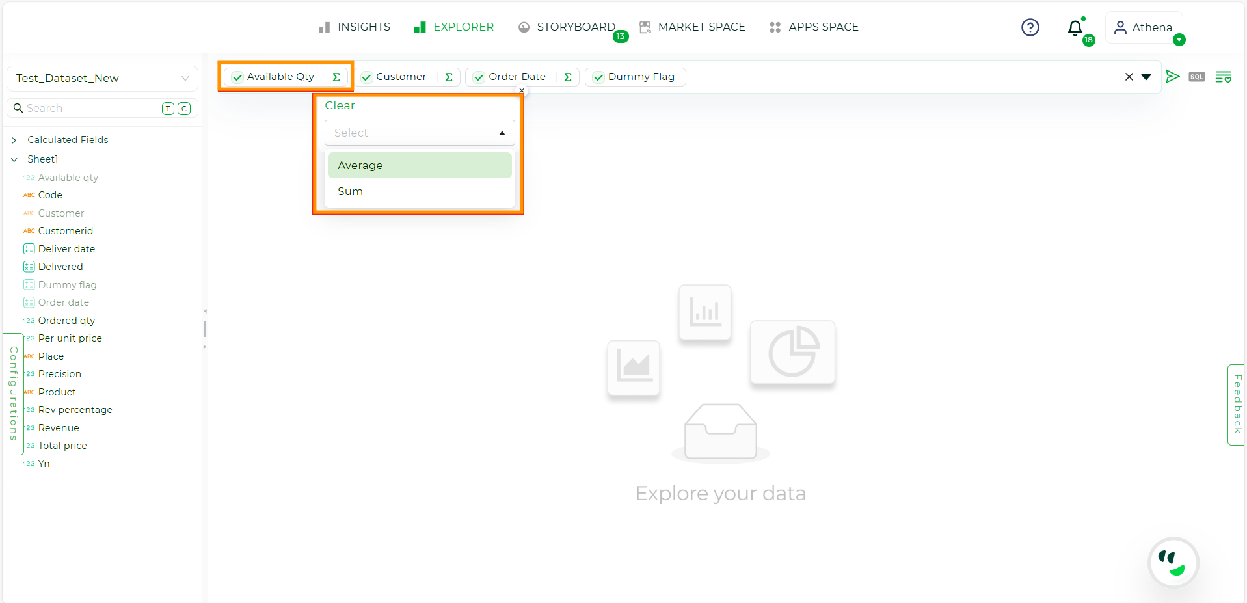1247x603 pixels.
Task: Toggle the T filter in search box
Action: (168, 109)
